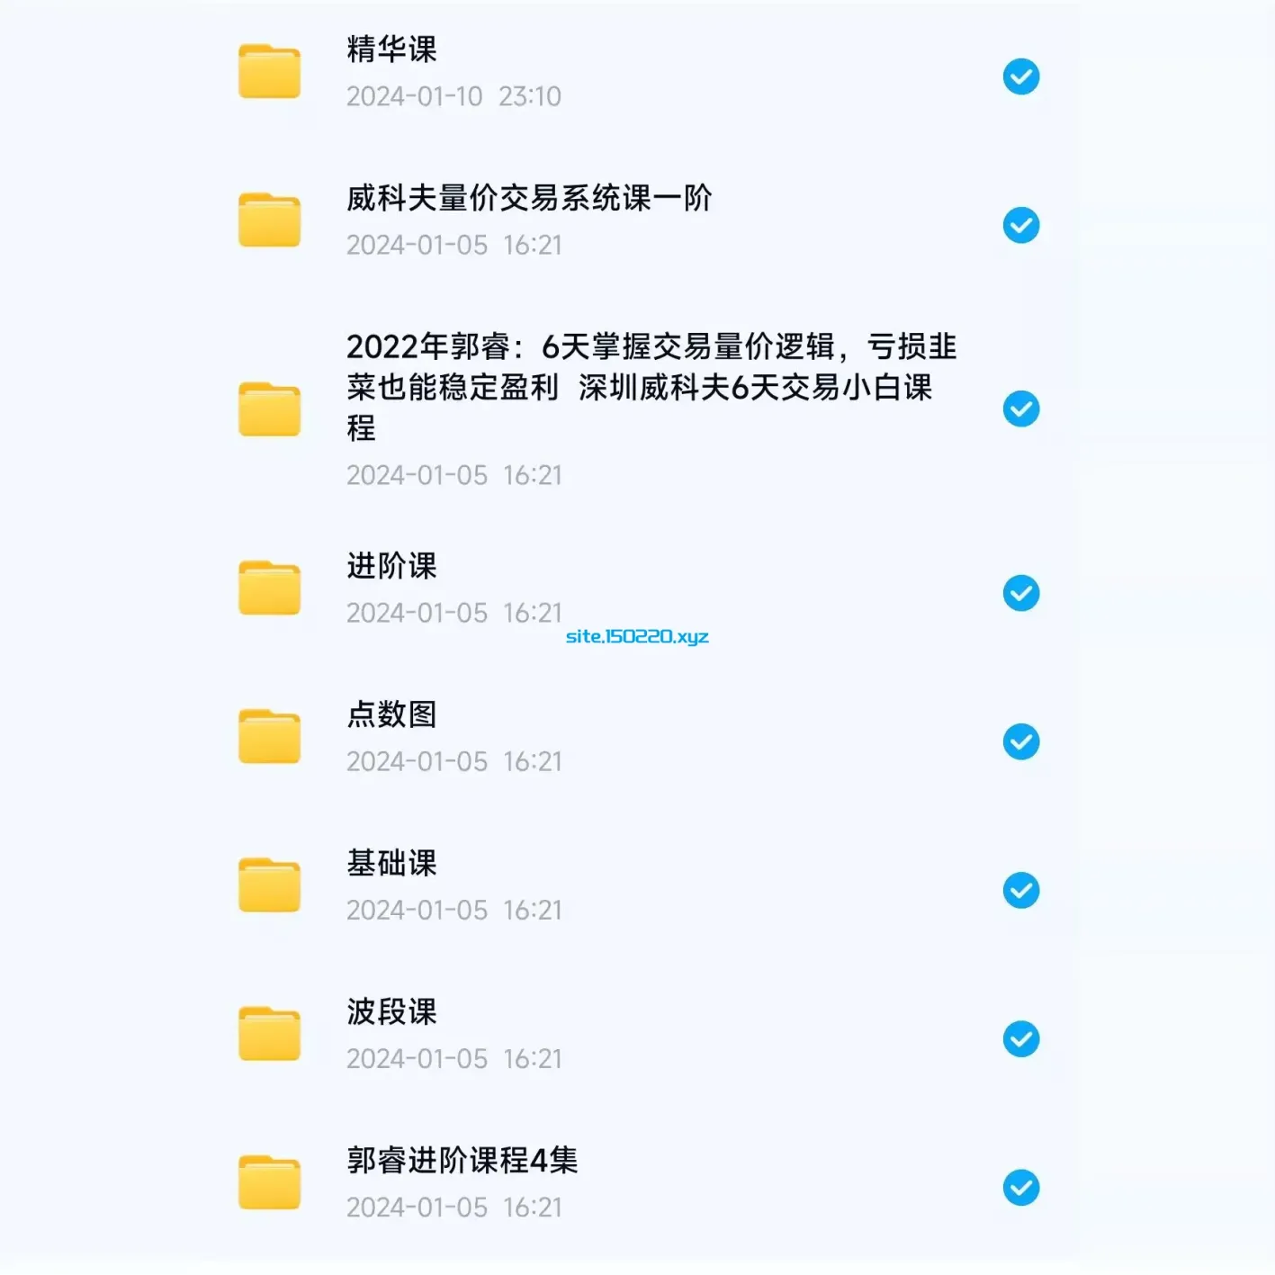Open the 点数图 folder icon
The height and width of the screenshot is (1275, 1275).
(269, 736)
